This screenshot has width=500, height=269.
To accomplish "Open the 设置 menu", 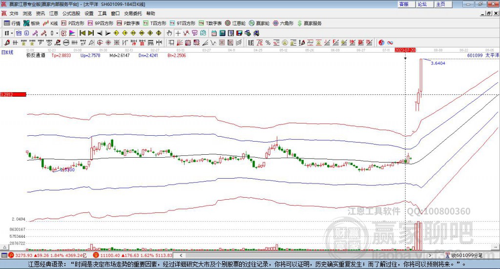I will coord(89,13).
